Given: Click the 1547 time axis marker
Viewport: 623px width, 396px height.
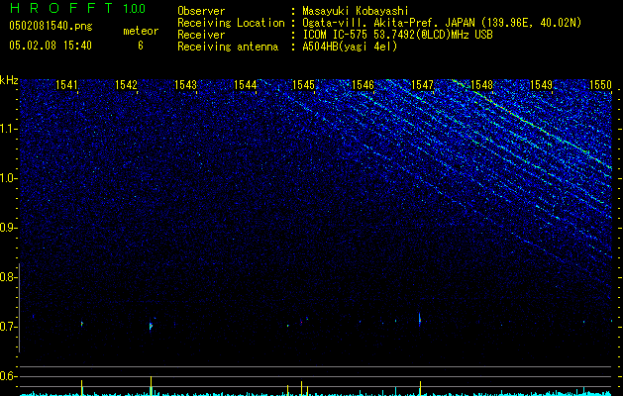Looking at the screenshot, I should [422, 85].
